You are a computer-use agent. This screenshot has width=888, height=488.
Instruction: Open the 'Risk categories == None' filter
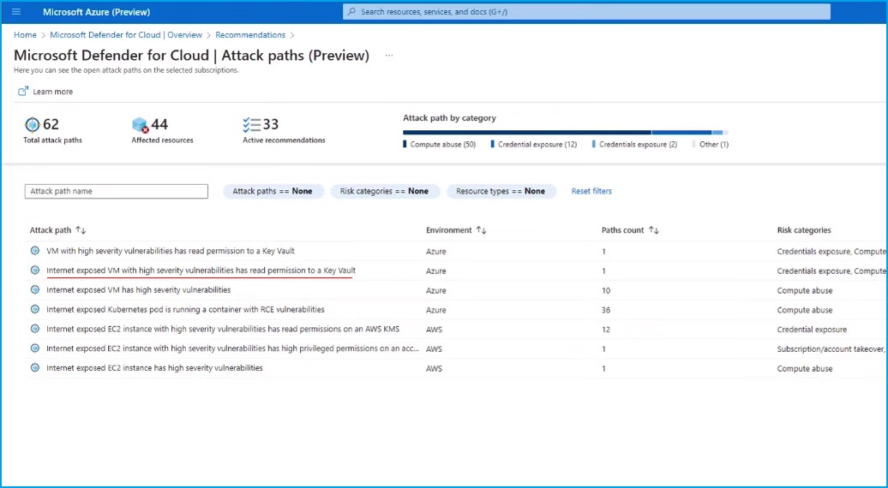(x=384, y=191)
